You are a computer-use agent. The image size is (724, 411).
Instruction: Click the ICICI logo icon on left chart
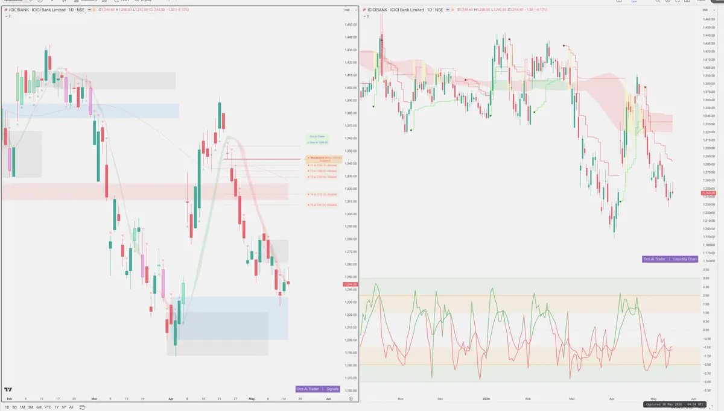click(5, 10)
